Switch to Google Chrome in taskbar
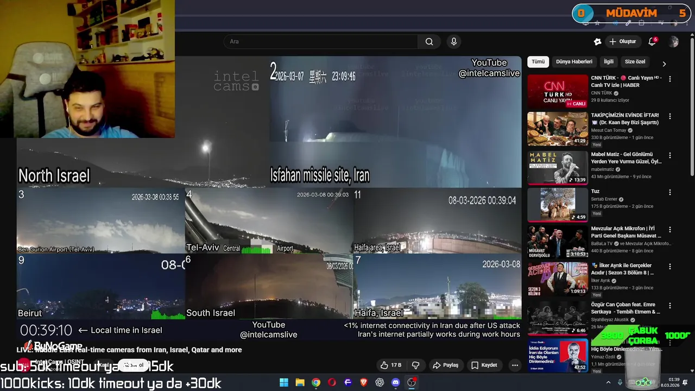 tap(316, 382)
